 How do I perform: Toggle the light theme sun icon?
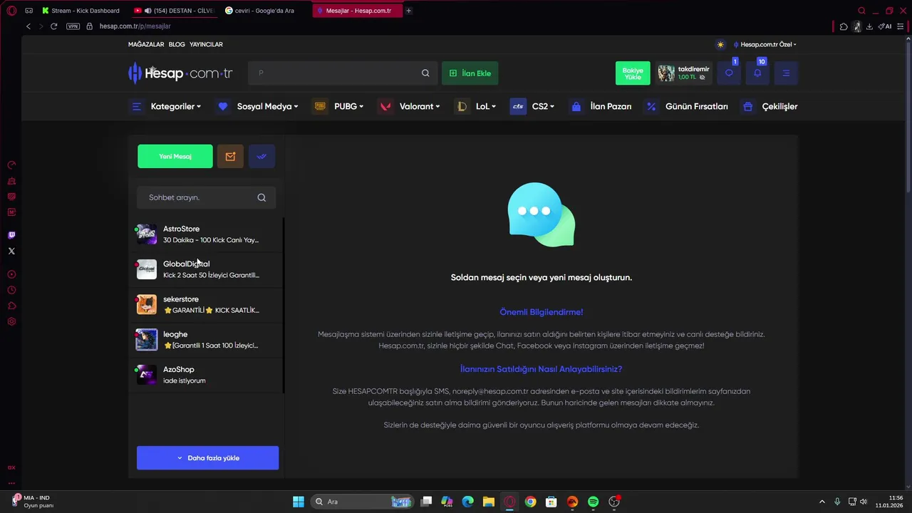point(720,44)
